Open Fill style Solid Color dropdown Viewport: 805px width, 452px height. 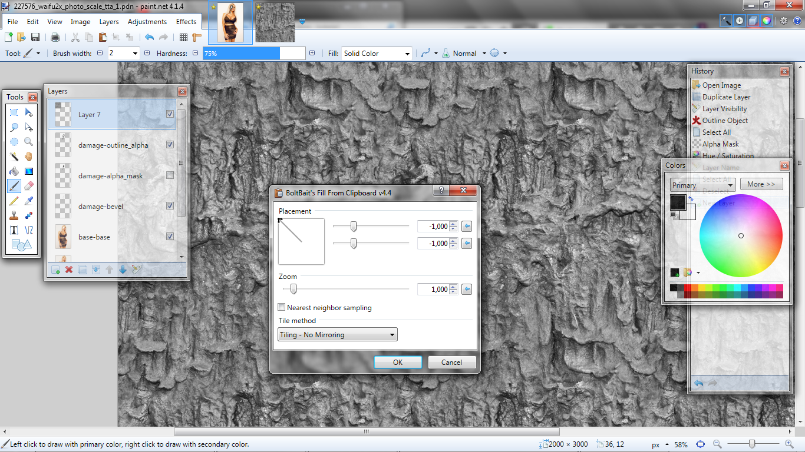coord(377,54)
